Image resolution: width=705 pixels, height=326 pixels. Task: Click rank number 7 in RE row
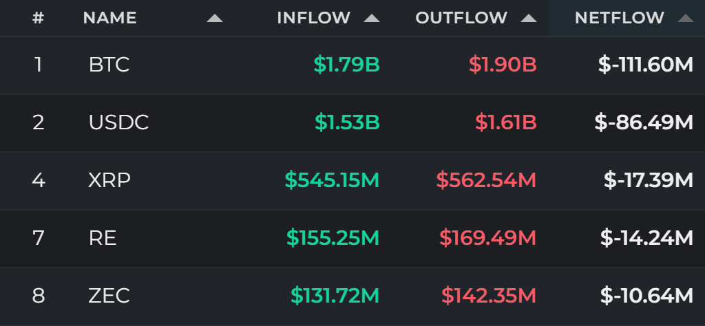[39, 238]
